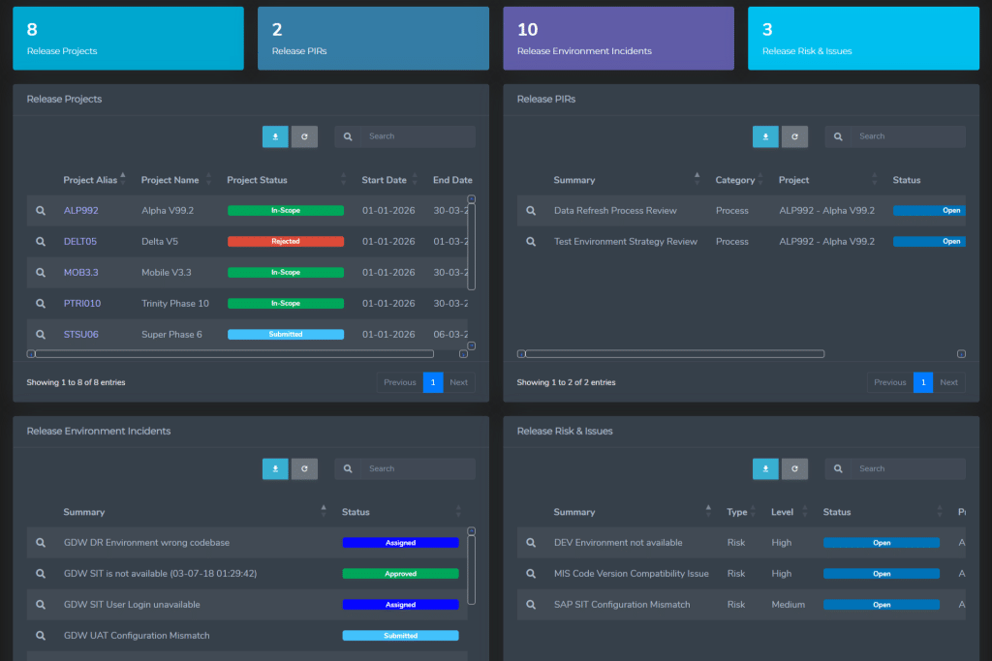This screenshot has height=661, width=992.
Task: Refresh the Release Projects table
Action: [x=304, y=136]
